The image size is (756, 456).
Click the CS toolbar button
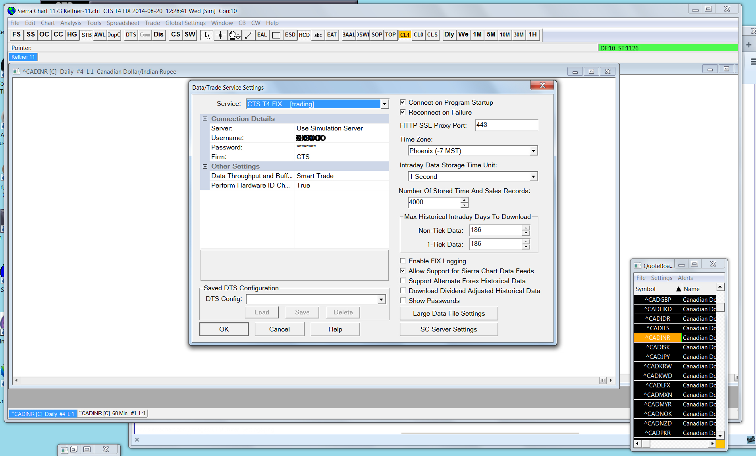click(x=175, y=34)
